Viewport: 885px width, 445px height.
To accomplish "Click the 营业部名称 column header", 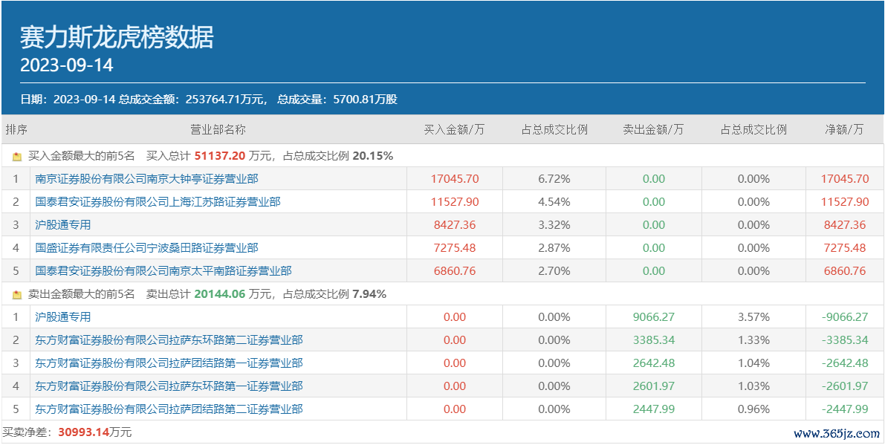I will (x=218, y=130).
